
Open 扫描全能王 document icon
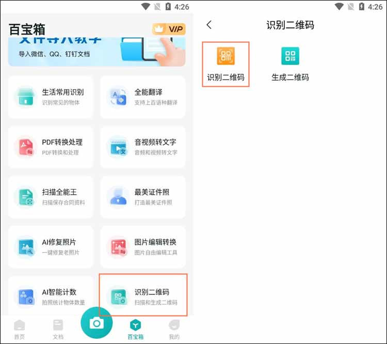click(x=26, y=197)
